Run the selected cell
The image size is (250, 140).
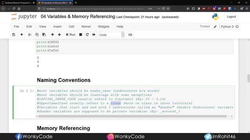pyautogui.click(x=71, y=35)
